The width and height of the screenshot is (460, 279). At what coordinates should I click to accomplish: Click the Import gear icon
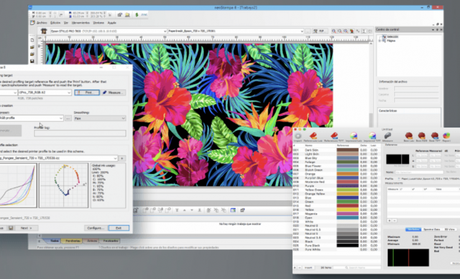click(x=297, y=136)
